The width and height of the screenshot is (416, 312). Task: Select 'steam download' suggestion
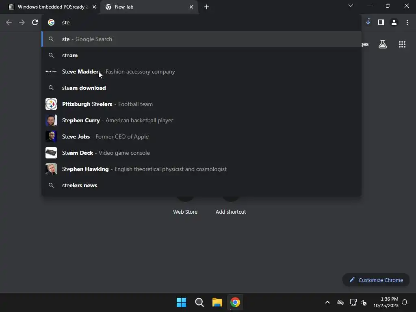click(201, 88)
